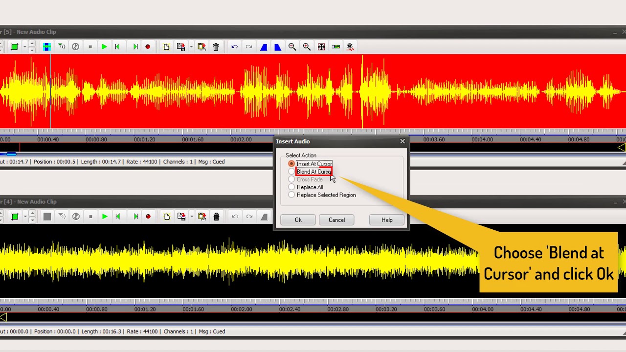Undo last edit in window [5]
626x352 pixels.
pyautogui.click(x=234, y=47)
